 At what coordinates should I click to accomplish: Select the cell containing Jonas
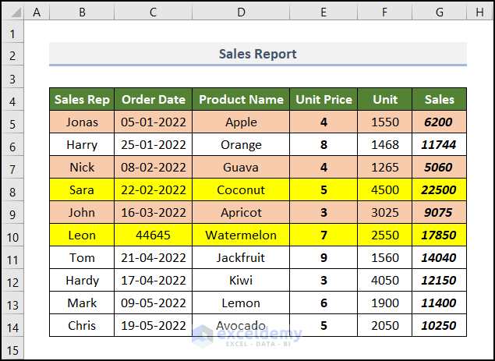coord(82,122)
